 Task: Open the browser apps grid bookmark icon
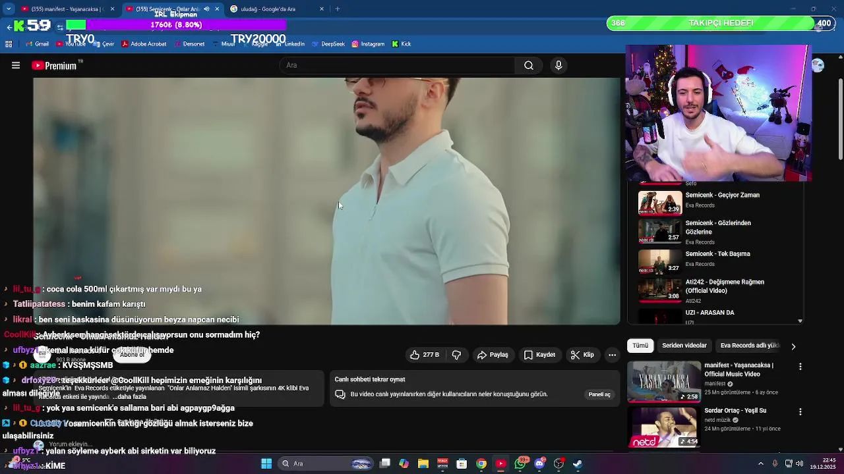coord(9,44)
